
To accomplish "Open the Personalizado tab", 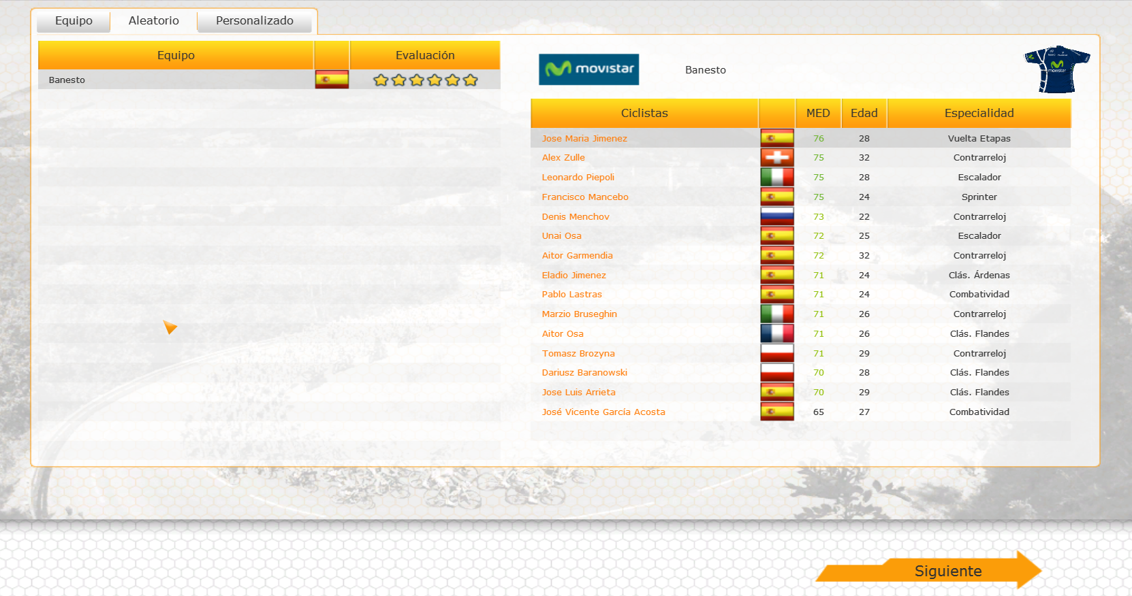I will (255, 21).
